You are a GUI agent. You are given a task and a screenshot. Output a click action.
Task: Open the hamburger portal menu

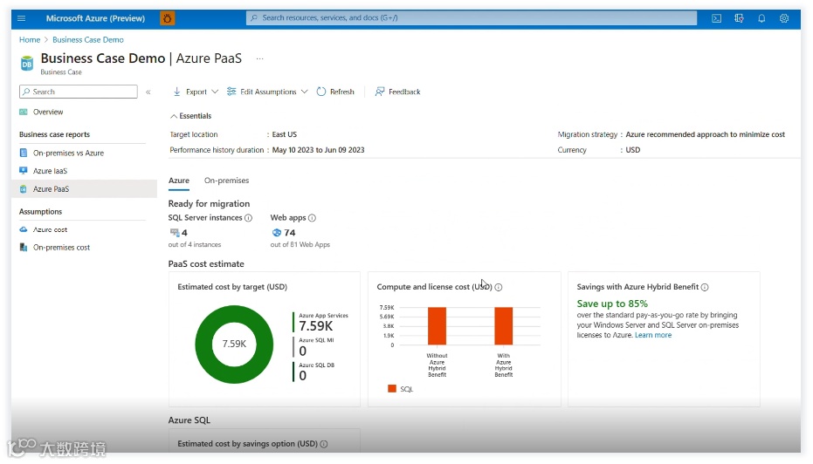click(21, 18)
